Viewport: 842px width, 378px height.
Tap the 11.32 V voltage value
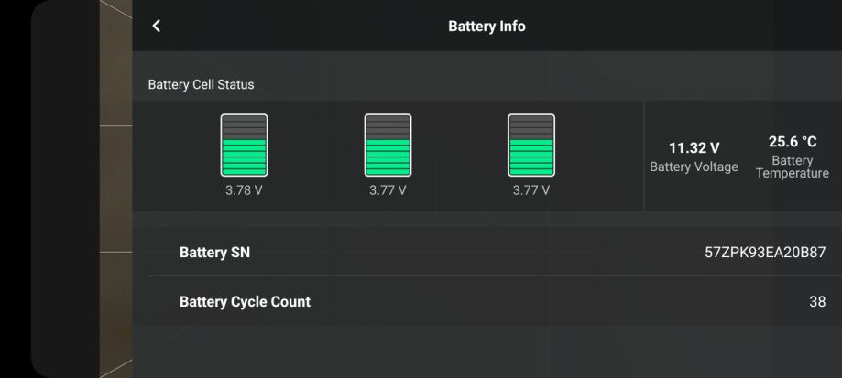coord(694,148)
